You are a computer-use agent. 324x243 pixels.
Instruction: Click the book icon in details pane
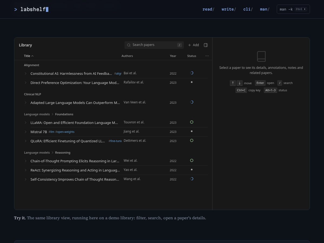point(261,56)
